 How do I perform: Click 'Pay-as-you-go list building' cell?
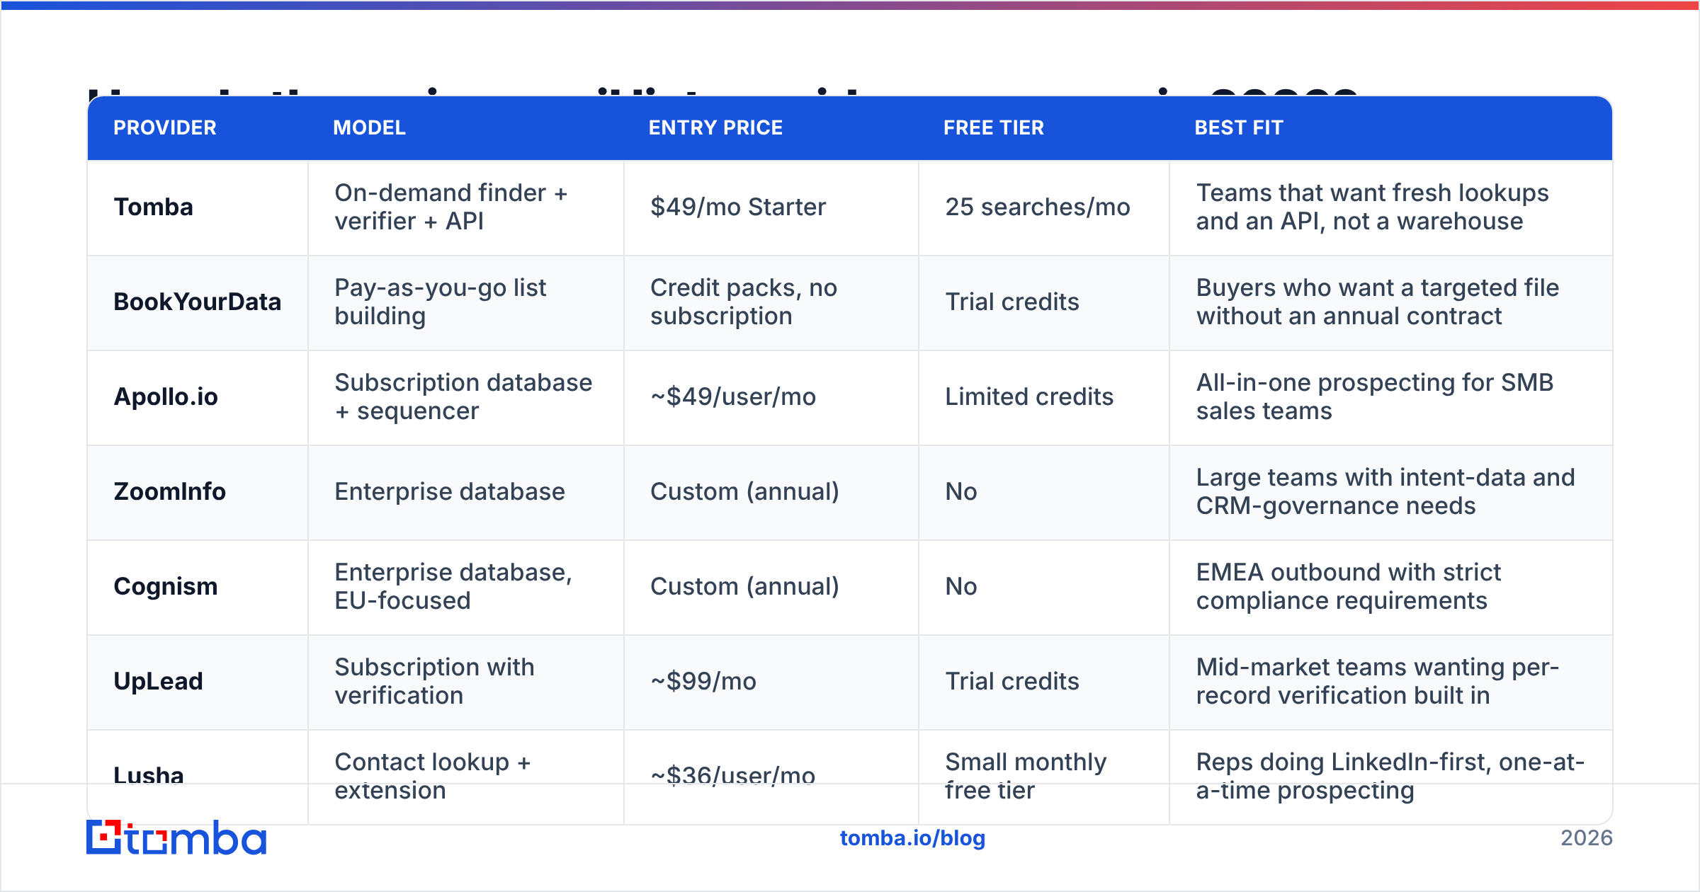pyautogui.click(x=466, y=302)
